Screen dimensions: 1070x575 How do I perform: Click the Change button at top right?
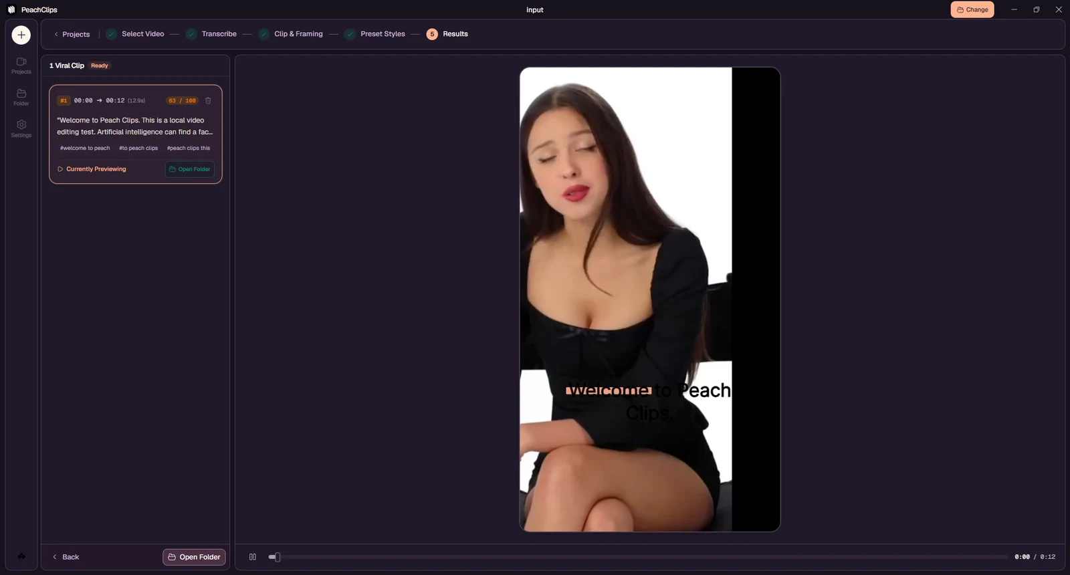(x=972, y=9)
